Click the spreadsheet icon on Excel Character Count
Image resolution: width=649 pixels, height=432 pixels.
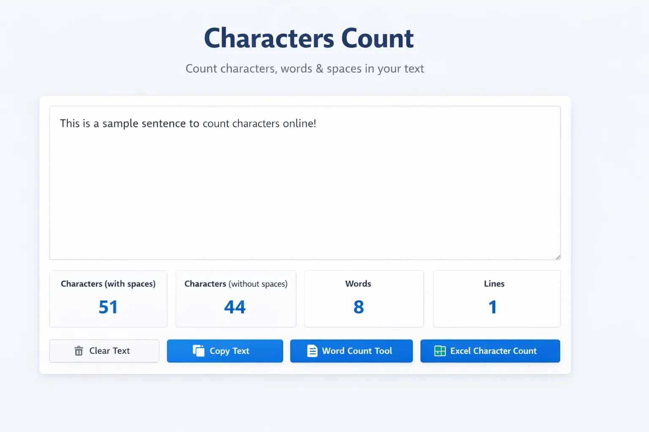click(x=439, y=351)
